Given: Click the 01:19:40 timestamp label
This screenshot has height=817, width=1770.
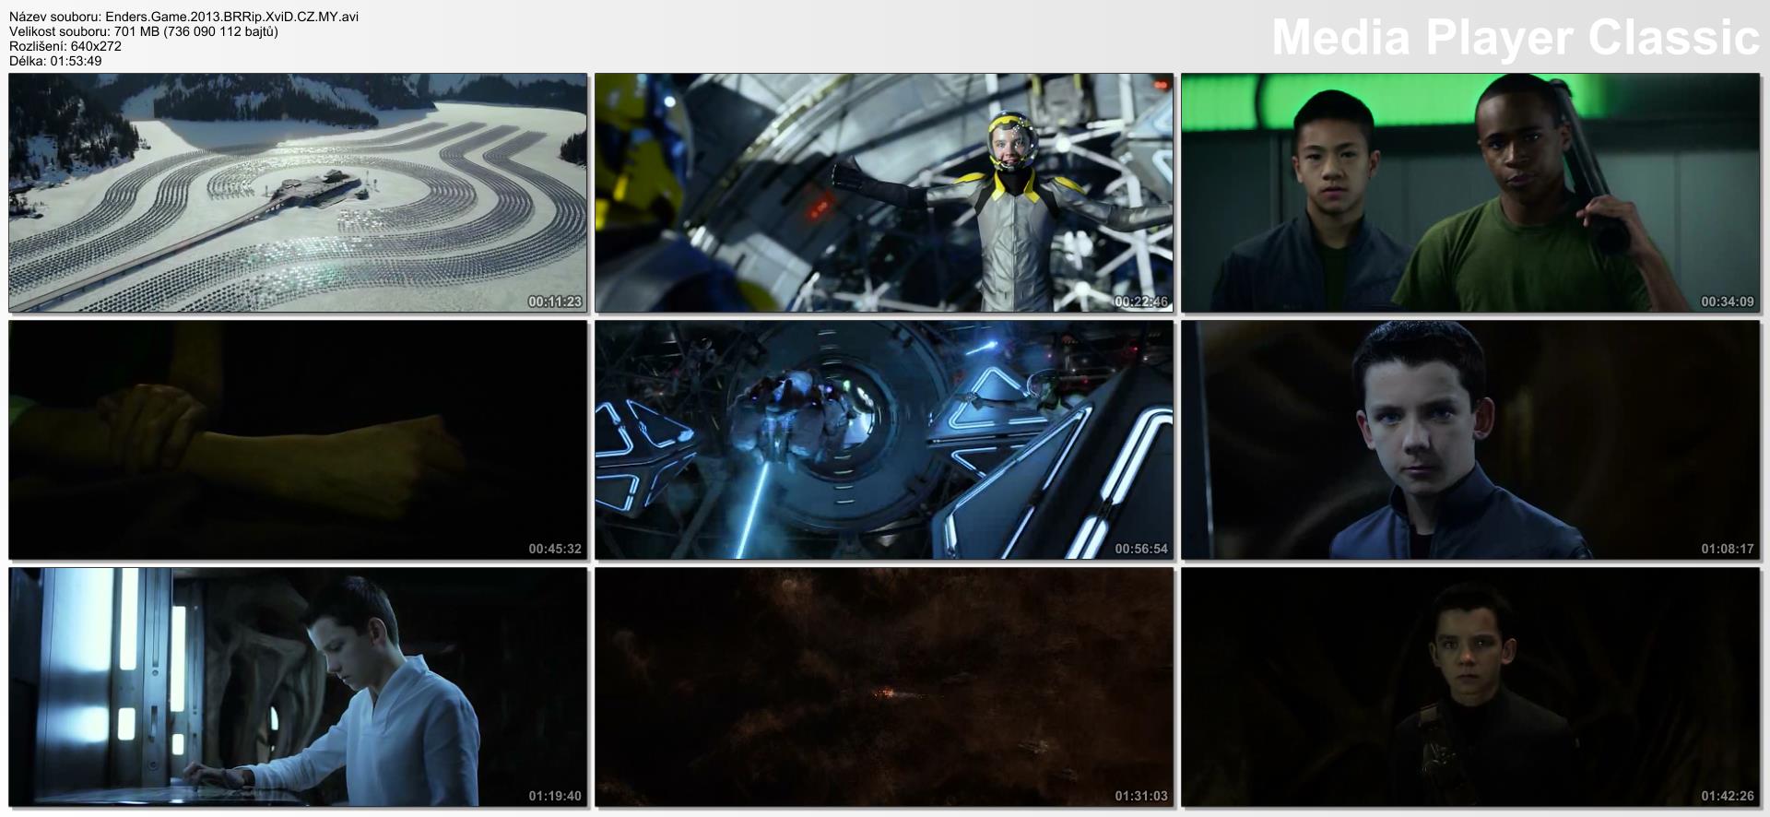Looking at the screenshot, I should coord(555,796).
